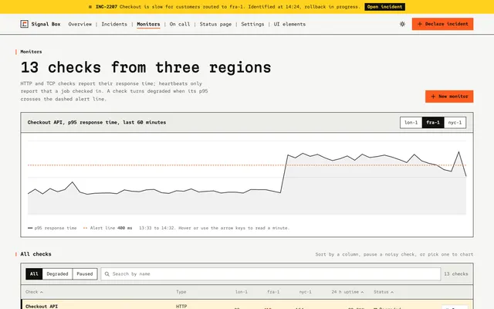The image size is (494, 309).
Task: Click the Type column header
Action: tap(181, 292)
